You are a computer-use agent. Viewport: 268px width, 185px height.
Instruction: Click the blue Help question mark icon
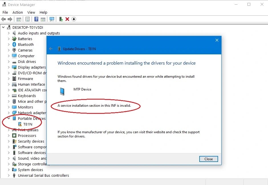[36, 19]
